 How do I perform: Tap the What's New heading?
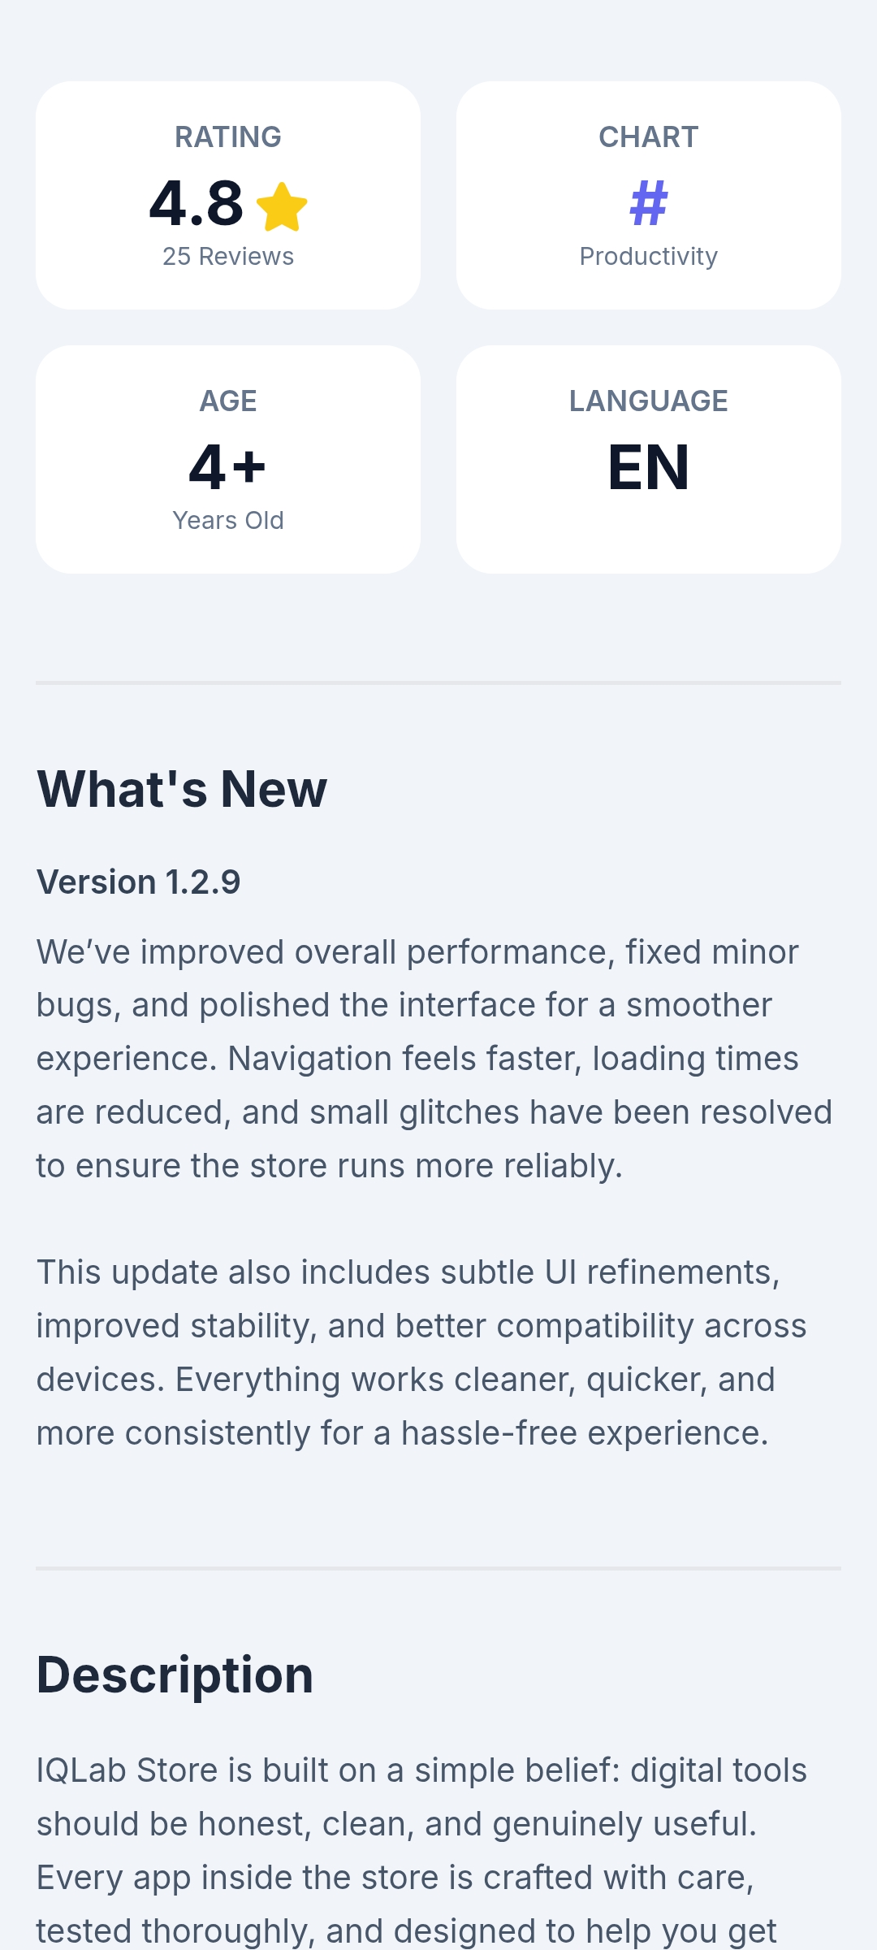click(182, 789)
